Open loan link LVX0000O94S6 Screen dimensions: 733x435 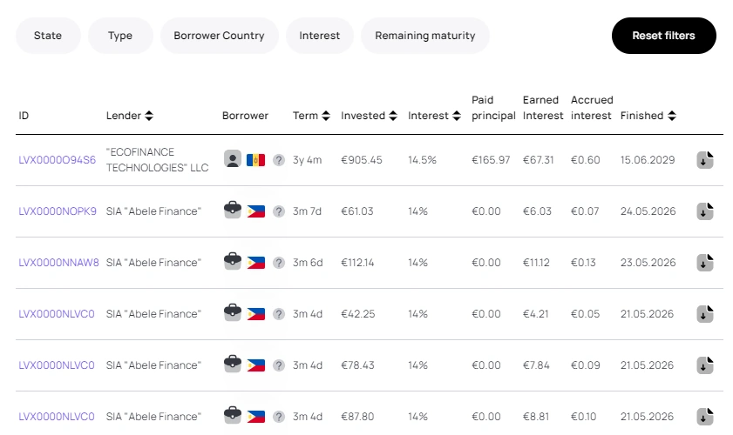pos(58,160)
